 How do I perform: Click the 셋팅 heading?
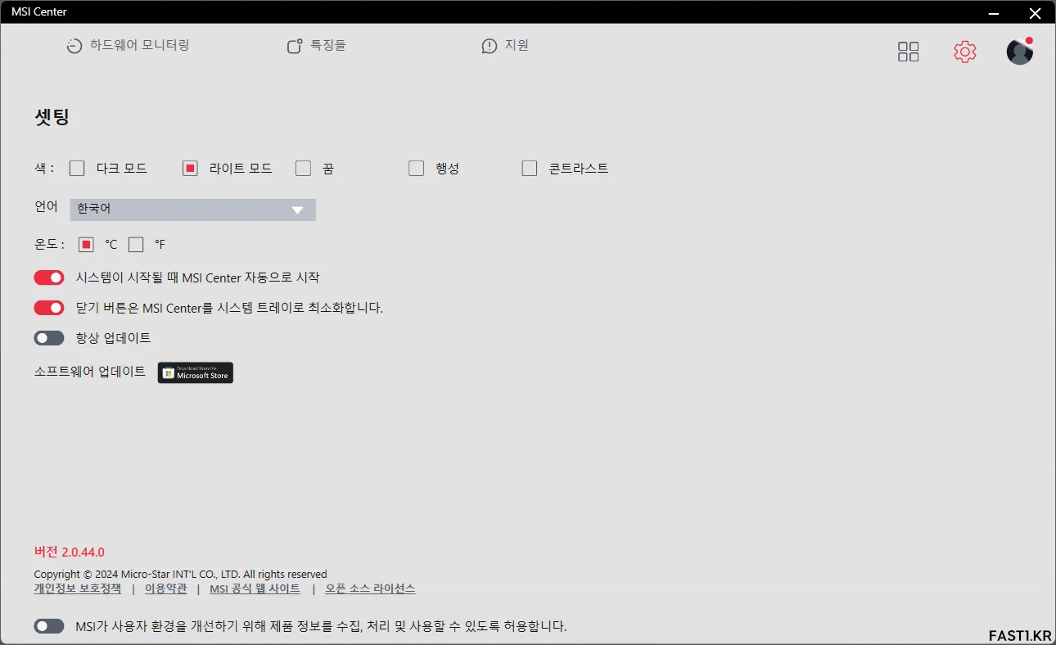(52, 117)
